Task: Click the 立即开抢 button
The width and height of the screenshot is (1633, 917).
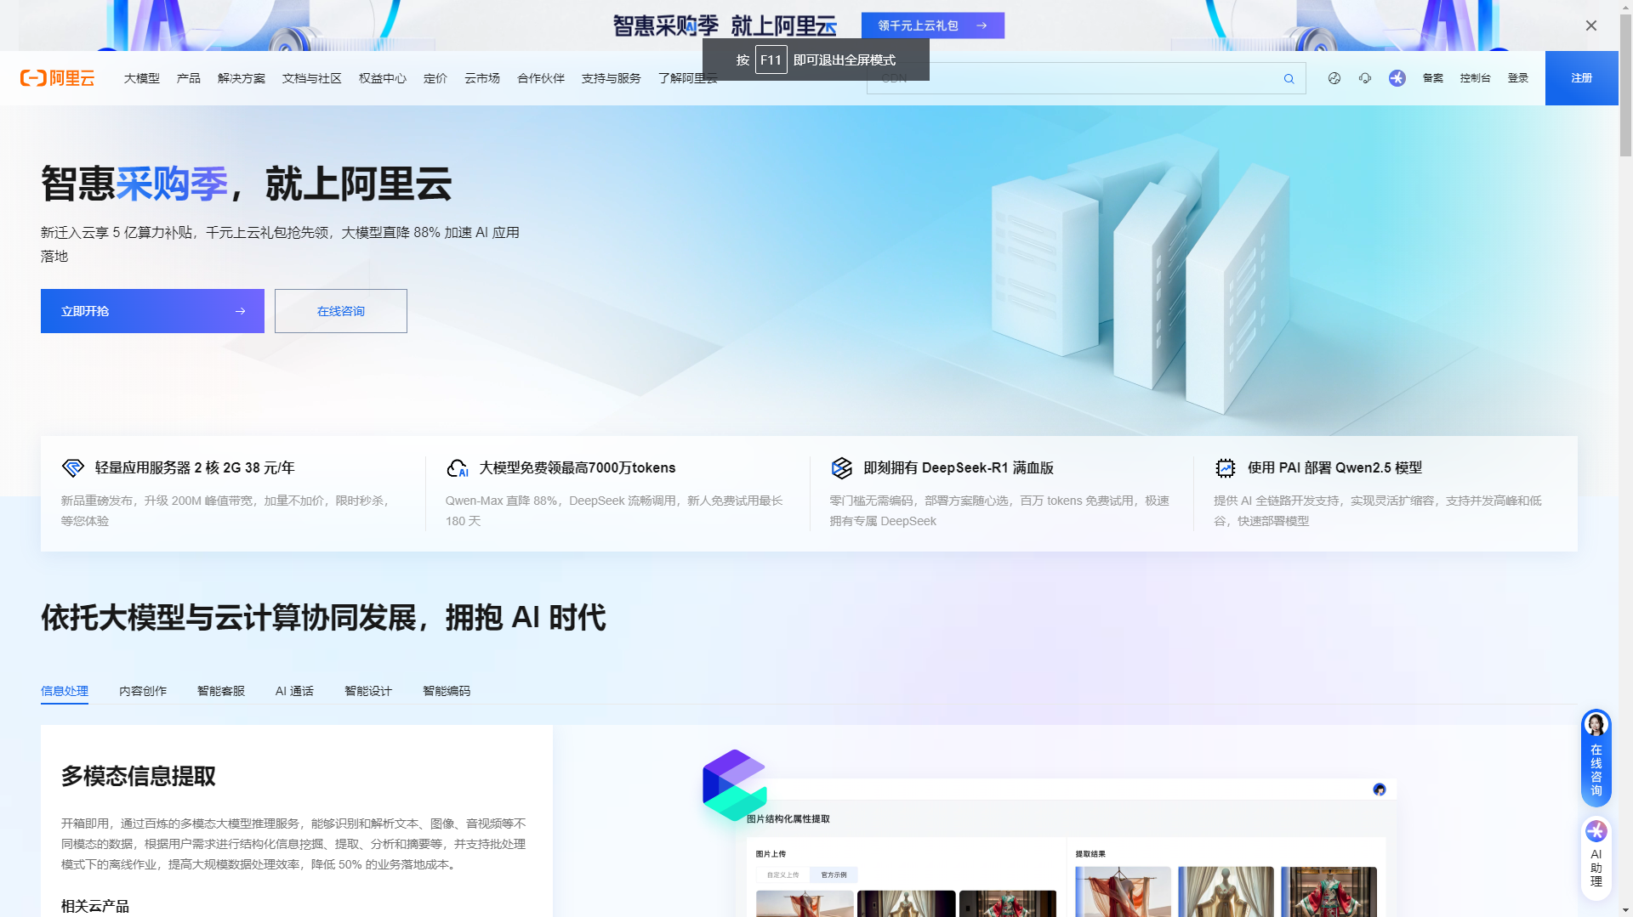Action: (x=152, y=311)
